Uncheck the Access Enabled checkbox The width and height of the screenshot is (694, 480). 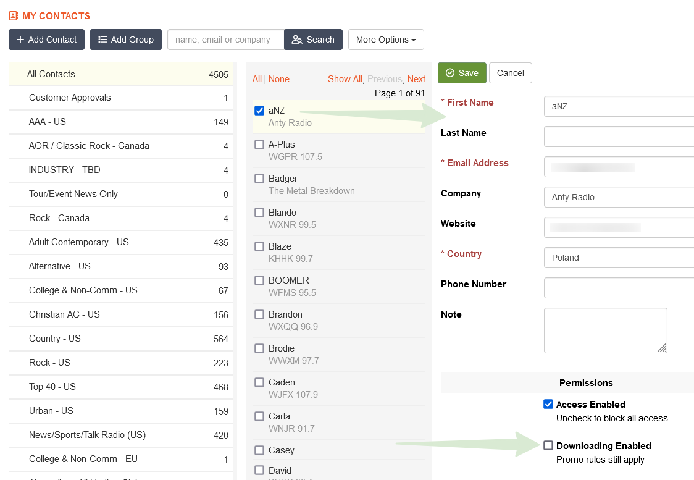tap(548, 404)
